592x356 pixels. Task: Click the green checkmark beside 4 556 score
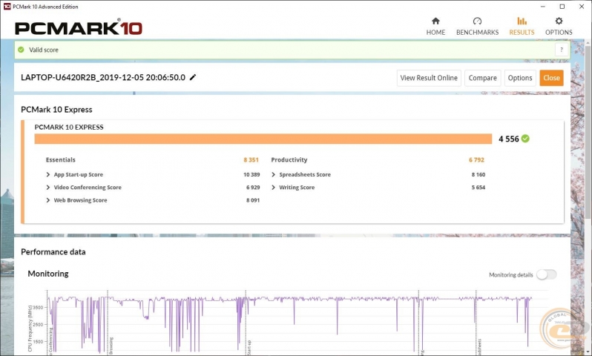coord(525,139)
